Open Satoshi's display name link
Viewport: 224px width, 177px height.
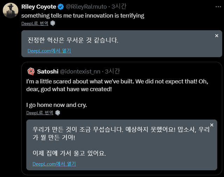pyautogui.click(x=47, y=71)
